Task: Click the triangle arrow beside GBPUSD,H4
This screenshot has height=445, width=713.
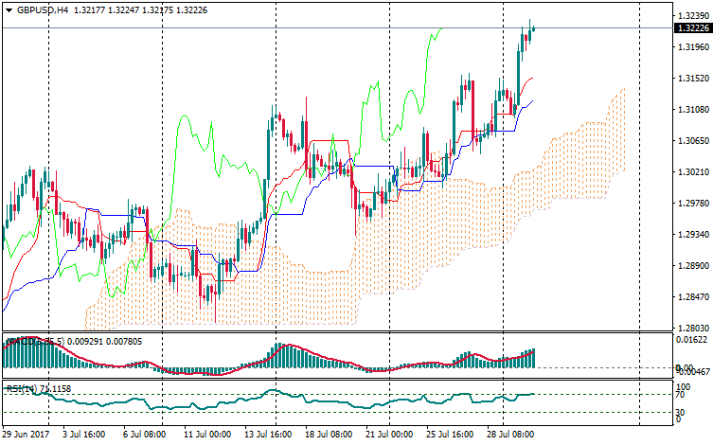Action: coord(8,9)
